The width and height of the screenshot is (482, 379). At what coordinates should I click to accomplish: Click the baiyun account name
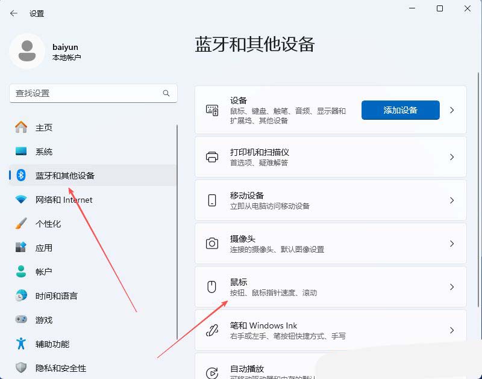click(x=65, y=47)
